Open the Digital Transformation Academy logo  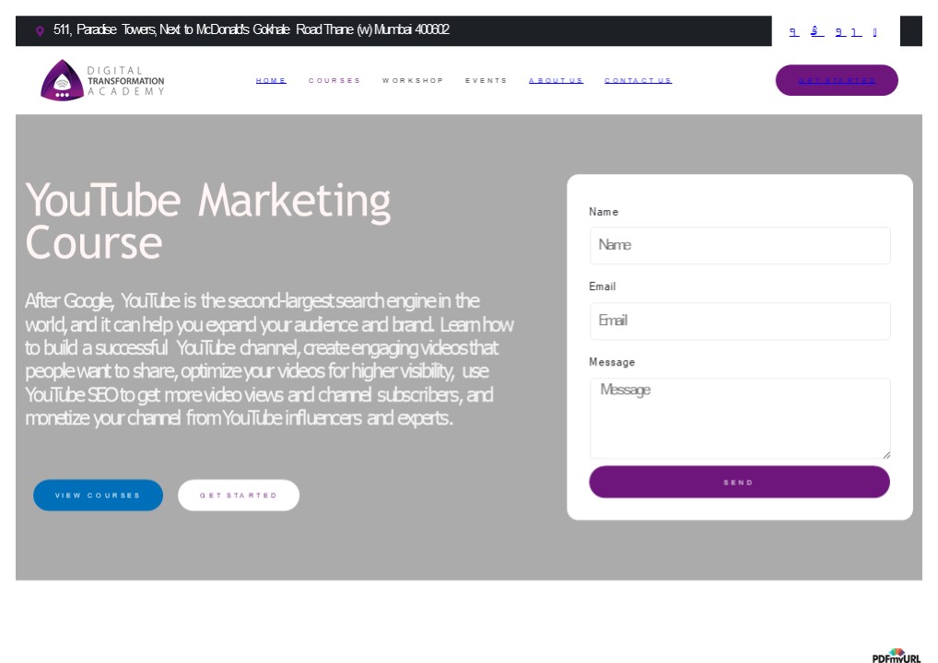click(102, 80)
